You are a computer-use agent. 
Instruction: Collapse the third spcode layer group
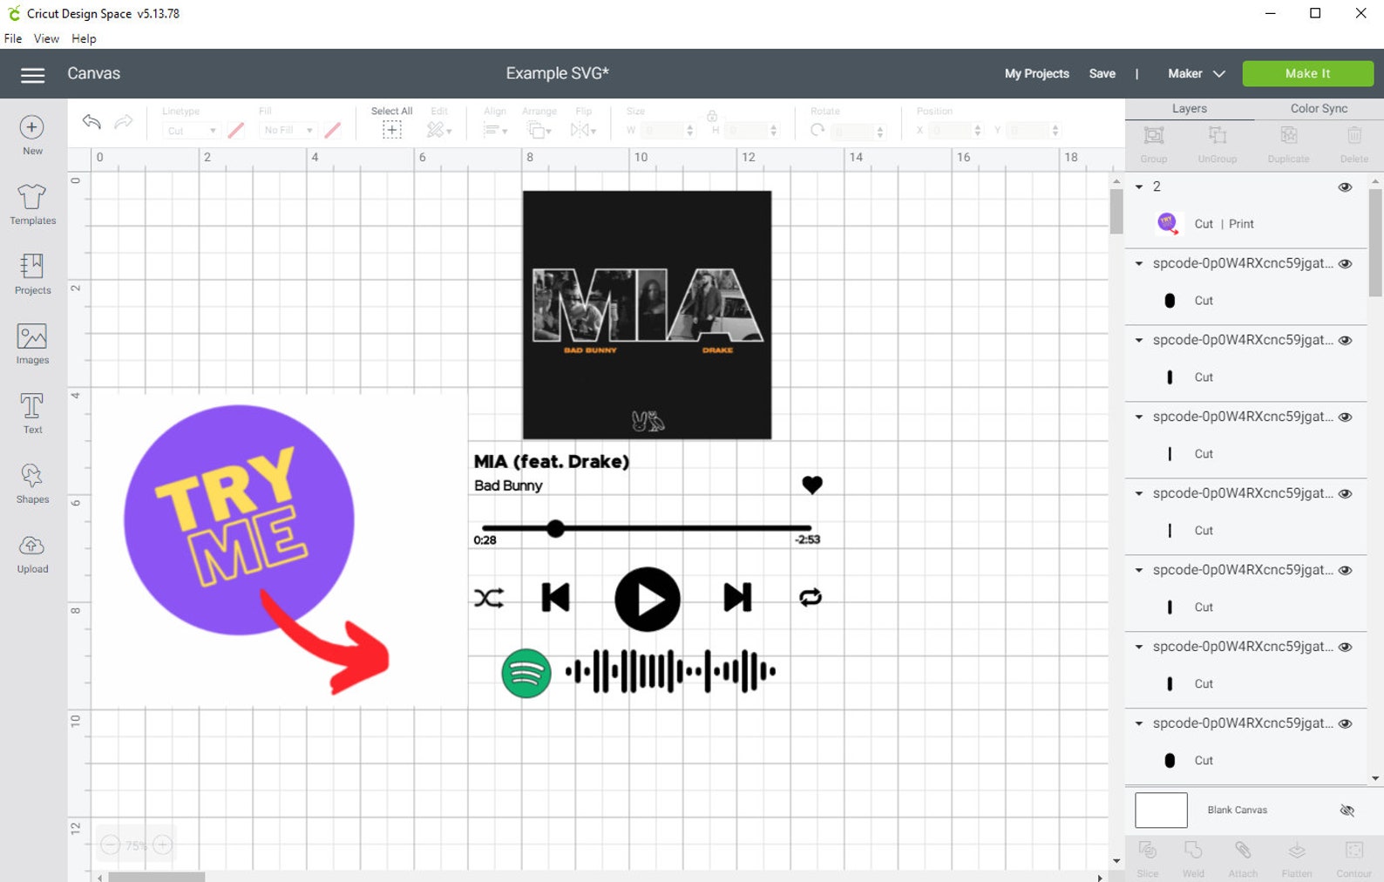pyautogui.click(x=1139, y=417)
